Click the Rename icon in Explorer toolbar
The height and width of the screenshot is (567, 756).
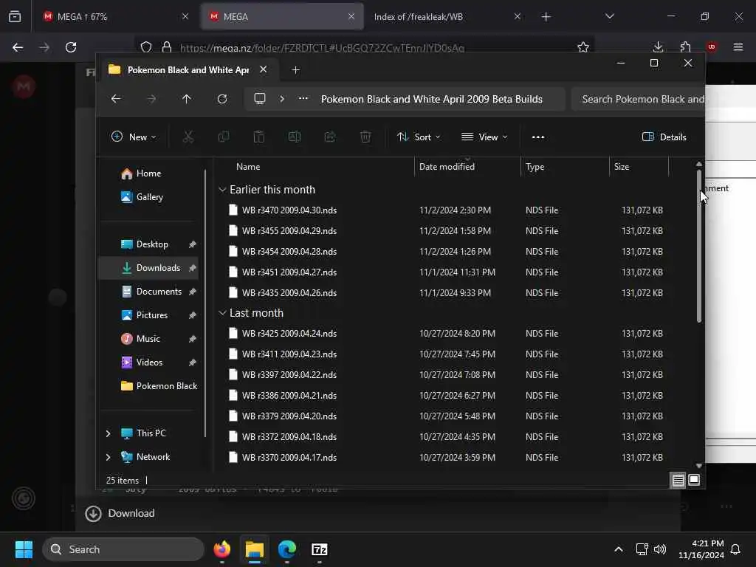[x=295, y=137]
